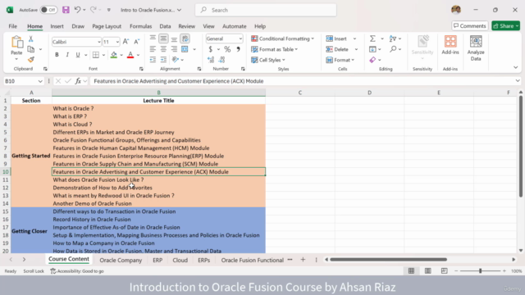Apply Accounting Number Format dollar icon
525x295 pixels.
pos(210,49)
